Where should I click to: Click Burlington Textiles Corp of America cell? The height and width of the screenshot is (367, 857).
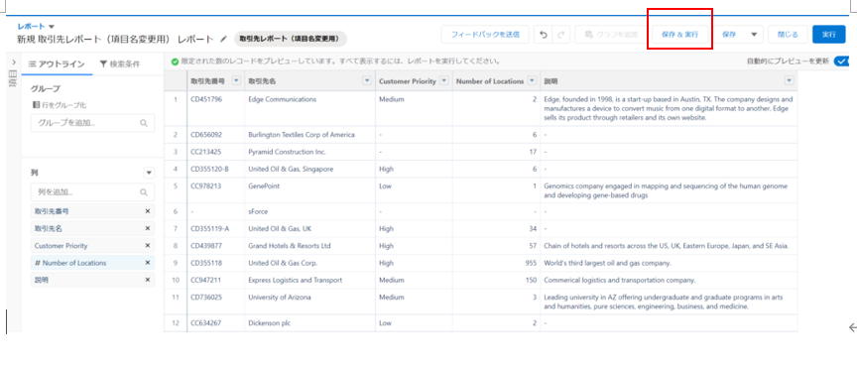(309, 135)
